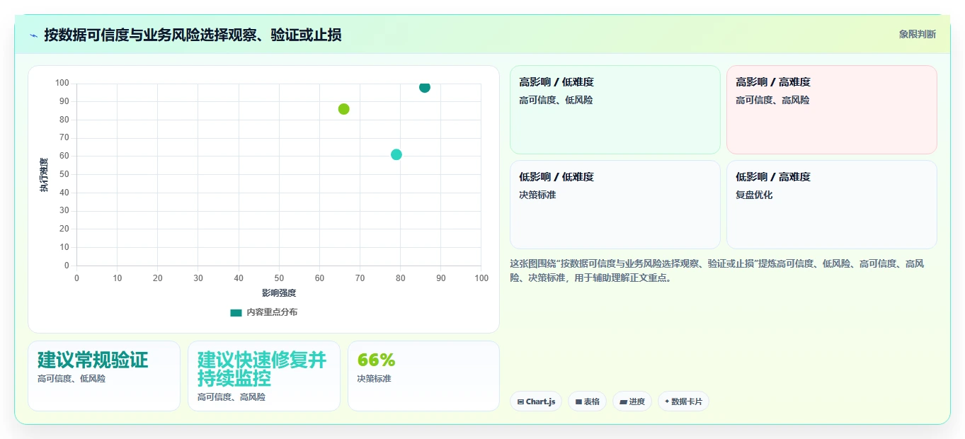The image size is (965, 439).
Task: Click the lightning icon beside the title
Action: pyautogui.click(x=33, y=35)
